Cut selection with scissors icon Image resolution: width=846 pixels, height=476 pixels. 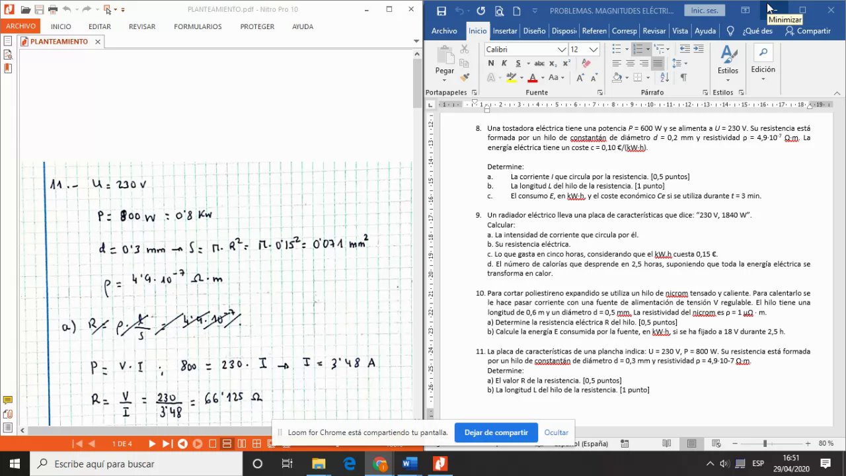pyautogui.click(x=465, y=50)
